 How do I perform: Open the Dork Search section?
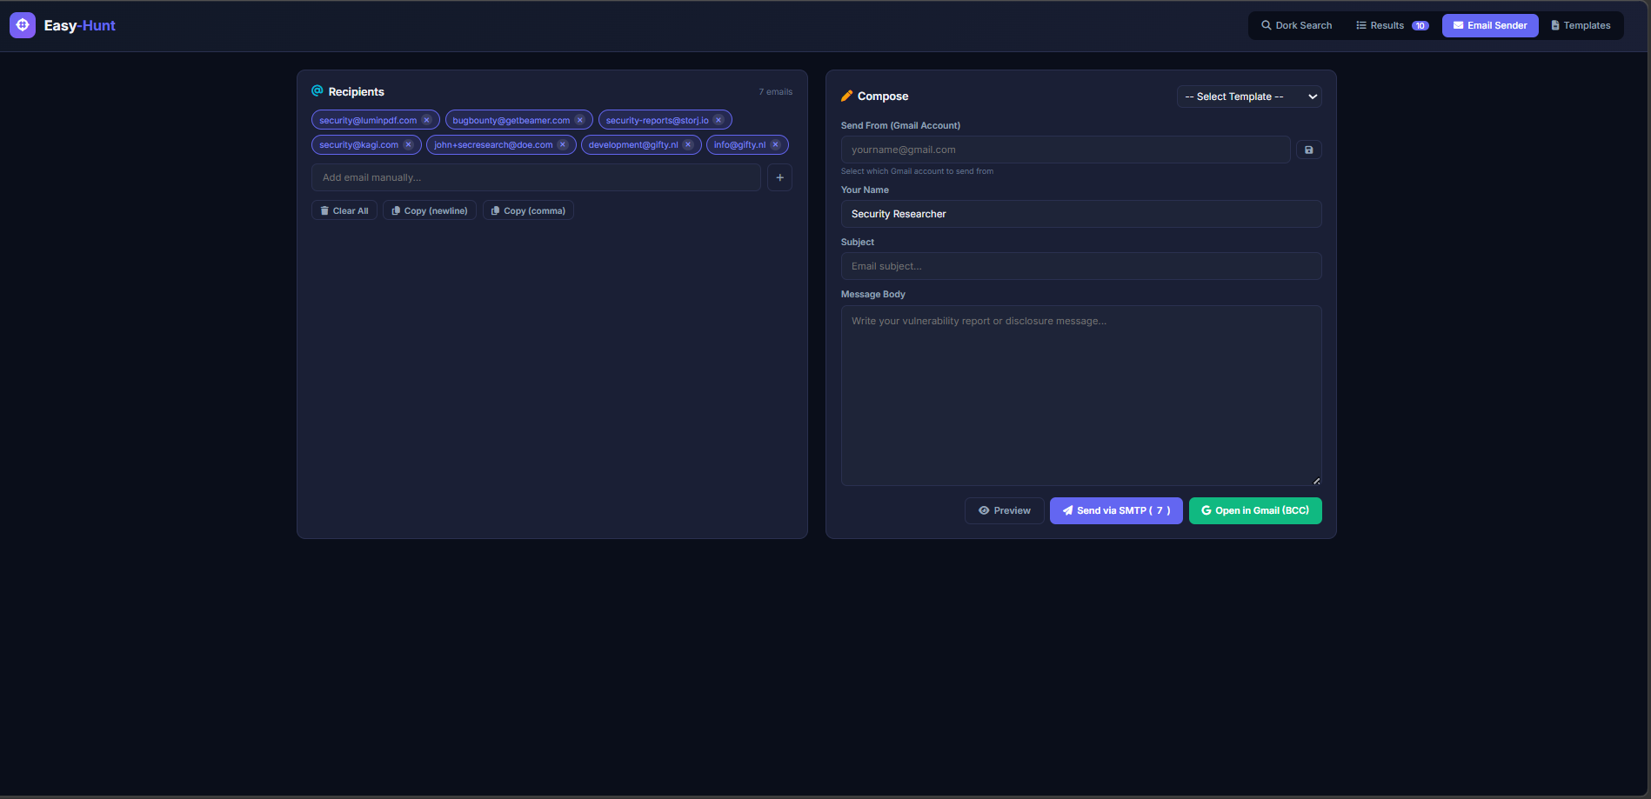tap(1296, 25)
